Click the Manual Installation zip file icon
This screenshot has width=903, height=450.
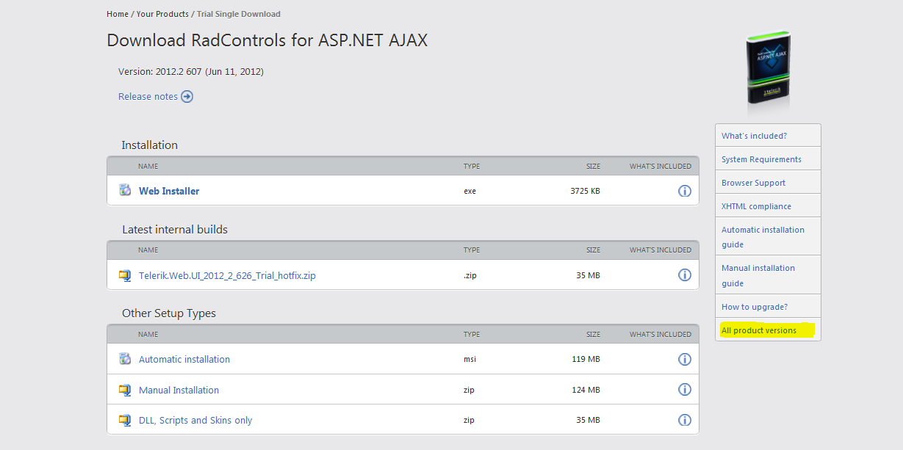125,390
